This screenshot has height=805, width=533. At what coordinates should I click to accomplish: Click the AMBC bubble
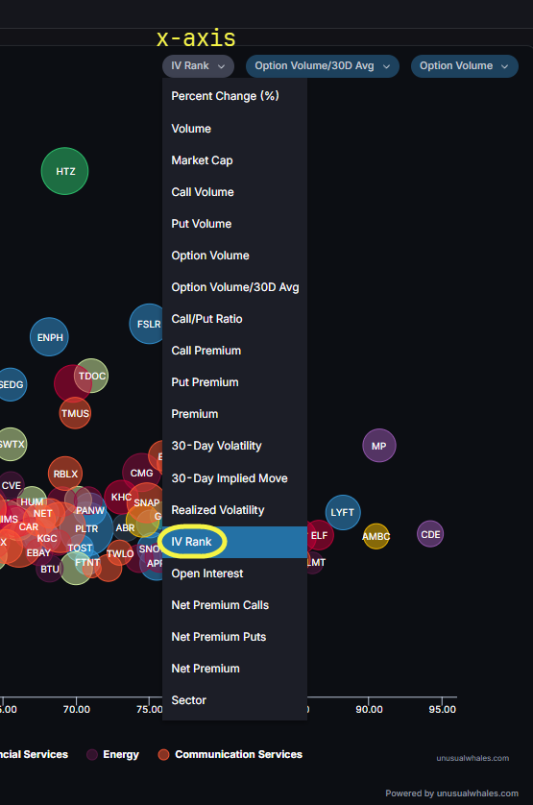tap(376, 536)
